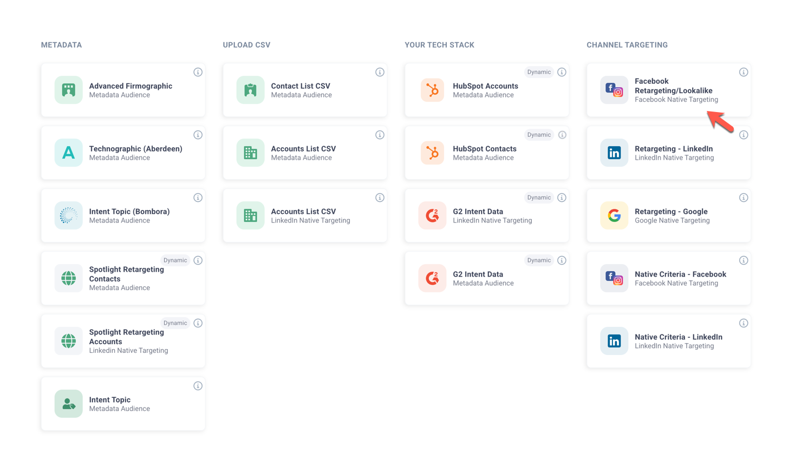Click the HubSpot Accounts sprocket icon

tap(432, 90)
